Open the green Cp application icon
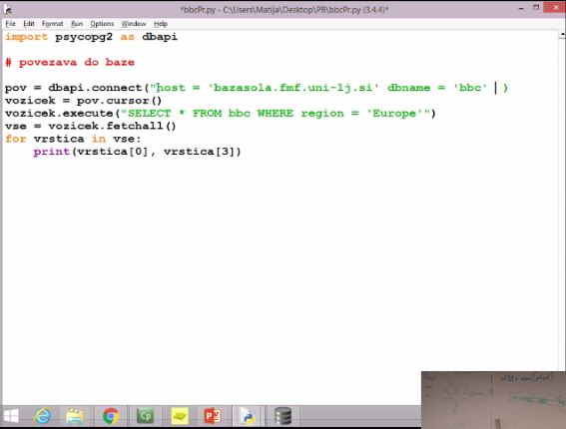Screen dimensions: 566x429 pos(145,416)
